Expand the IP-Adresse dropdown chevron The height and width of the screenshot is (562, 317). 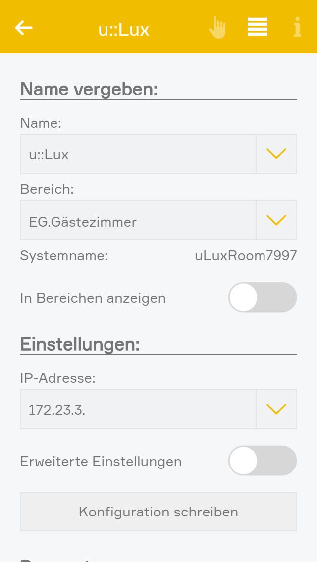coord(276,409)
